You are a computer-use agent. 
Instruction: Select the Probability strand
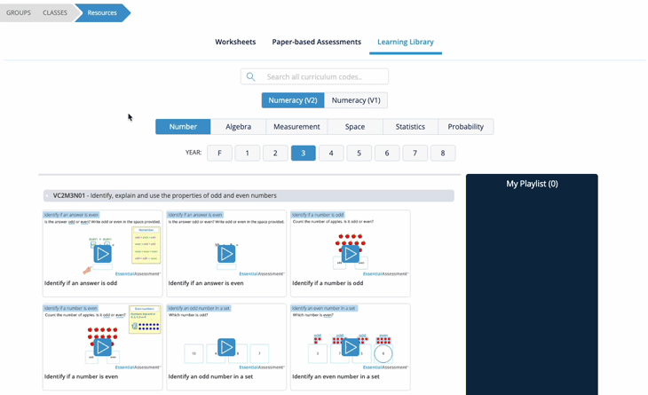coord(466,127)
